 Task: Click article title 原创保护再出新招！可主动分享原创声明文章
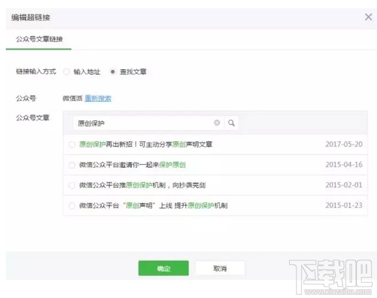146,145
